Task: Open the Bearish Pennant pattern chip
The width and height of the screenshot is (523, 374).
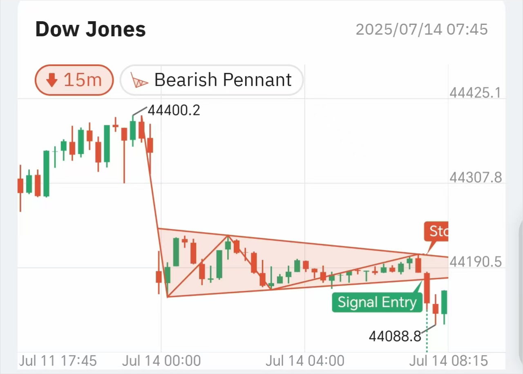Action: point(211,80)
